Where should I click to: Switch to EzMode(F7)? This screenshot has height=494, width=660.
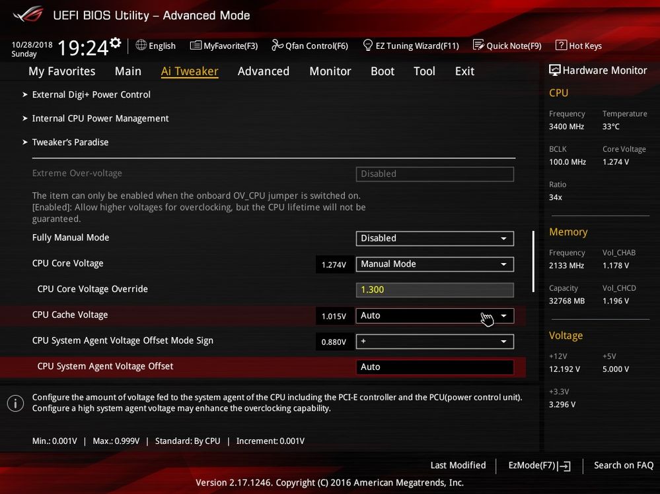(532, 466)
